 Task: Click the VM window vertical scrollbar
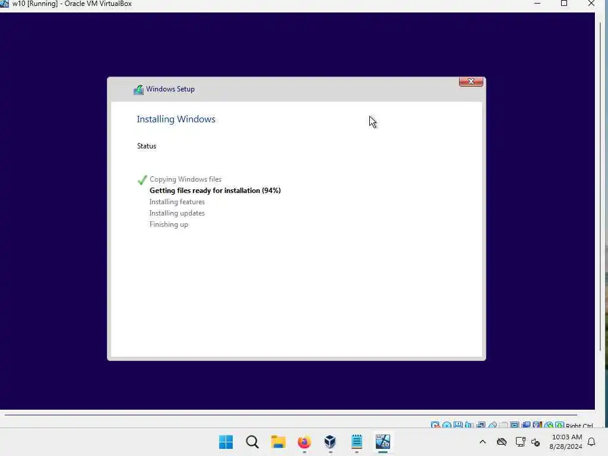pyautogui.click(x=601, y=186)
